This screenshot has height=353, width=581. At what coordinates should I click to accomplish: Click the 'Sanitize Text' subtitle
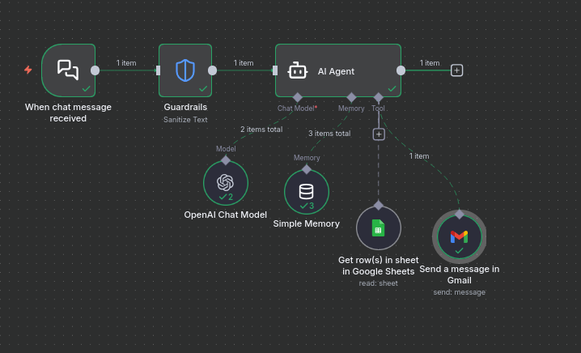pyautogui.click(x=185, y=120)
